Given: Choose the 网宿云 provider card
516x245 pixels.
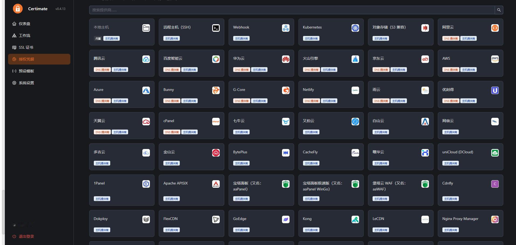Looking at the screenshot, I should pyautogui.click(x=470, y=126).
